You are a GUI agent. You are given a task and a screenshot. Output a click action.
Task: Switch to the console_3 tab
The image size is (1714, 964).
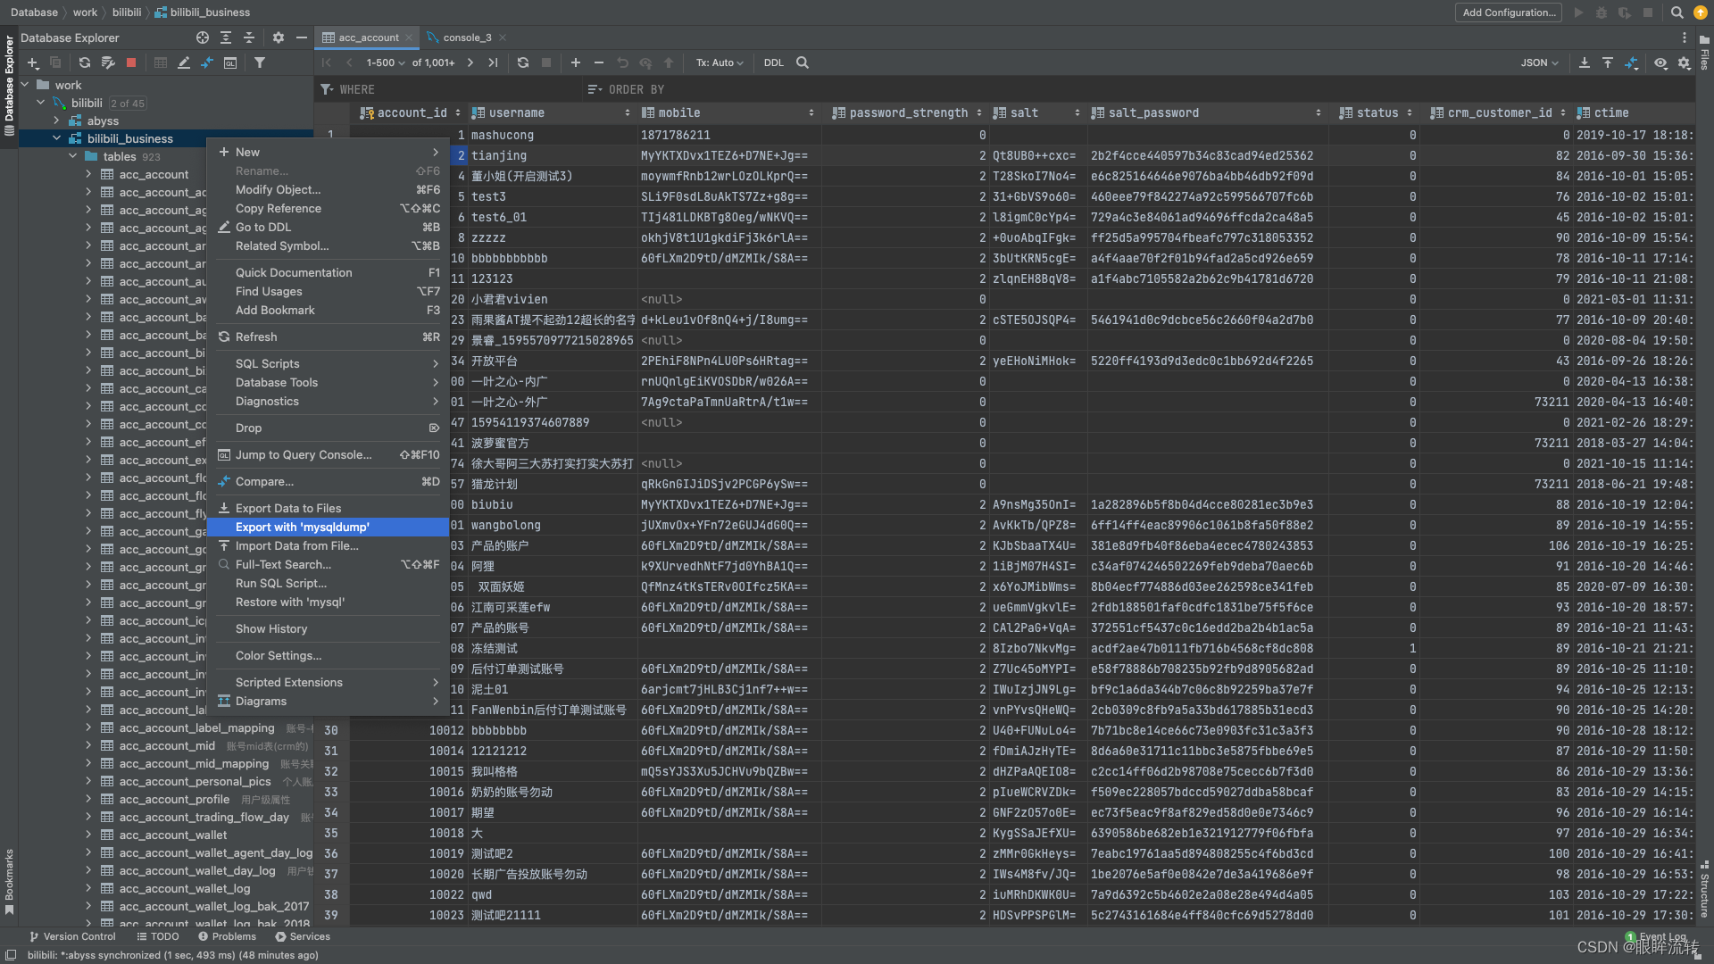[467, 37]
